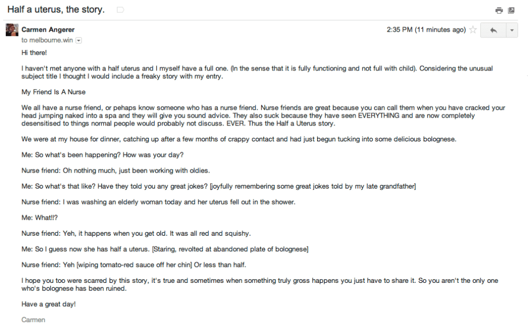
Task: Select the sender name Carmen Angerer
Action: (48, 30)
